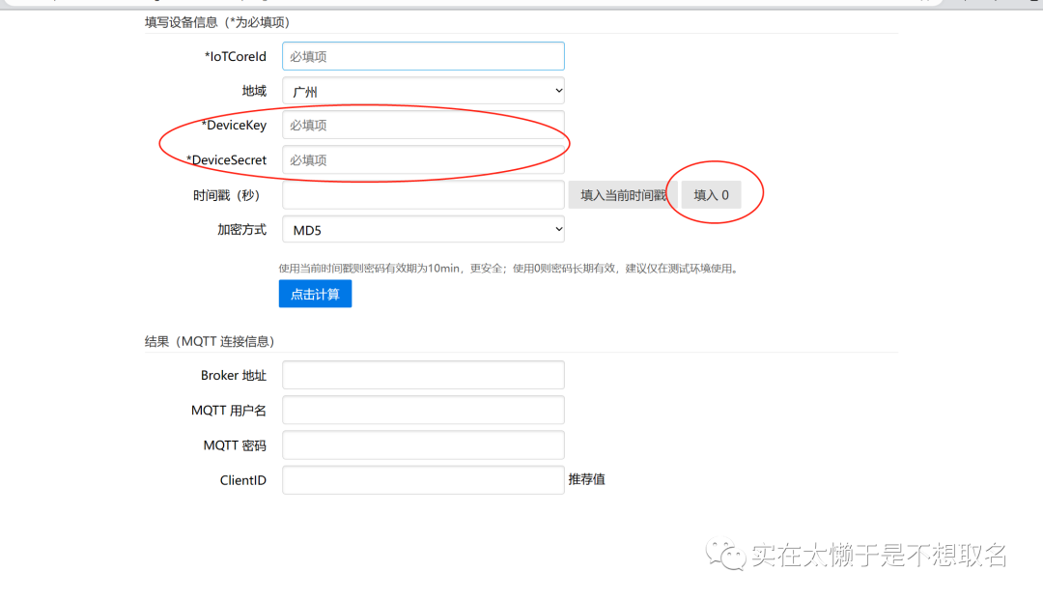Focus the MQTT 密码 result field

423,445
